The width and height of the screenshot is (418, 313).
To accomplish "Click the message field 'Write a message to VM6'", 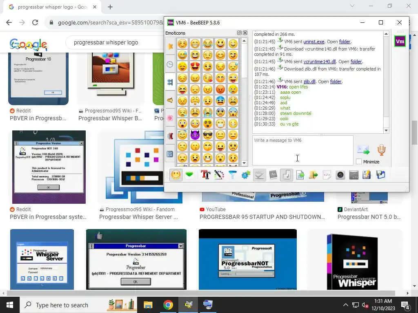I will tap(302, 150).
